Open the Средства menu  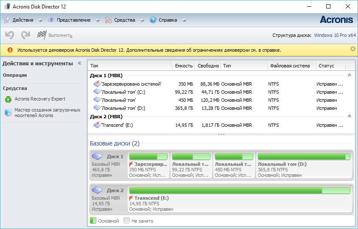124,20
